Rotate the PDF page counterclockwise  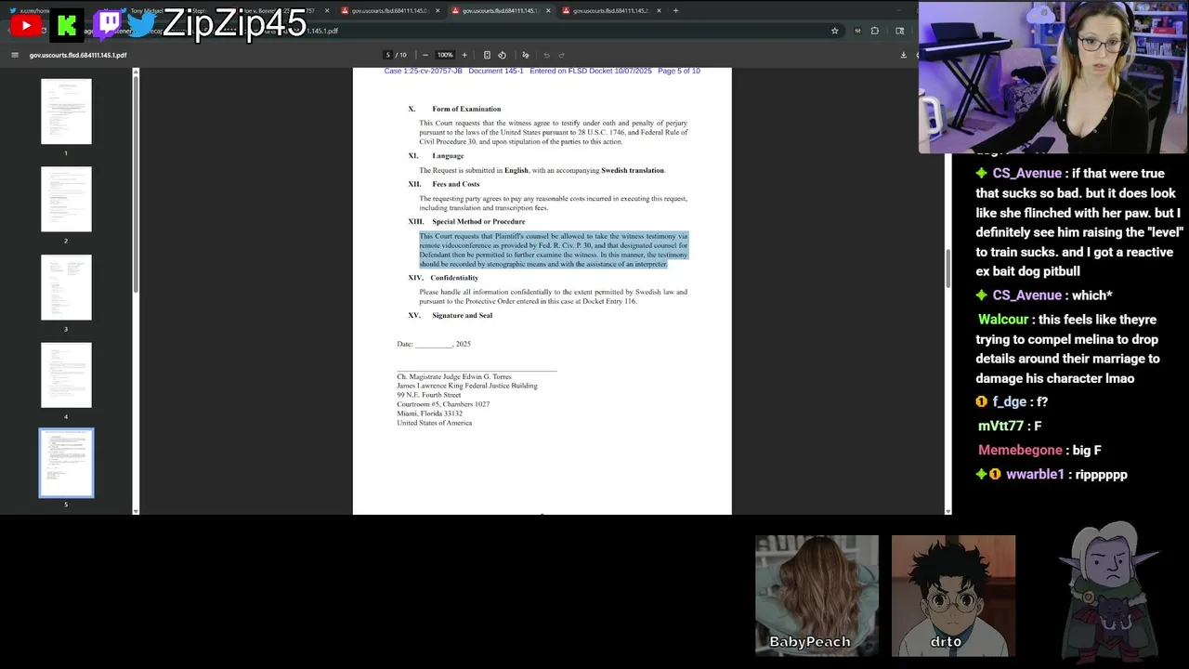click(x=503, y=55)
